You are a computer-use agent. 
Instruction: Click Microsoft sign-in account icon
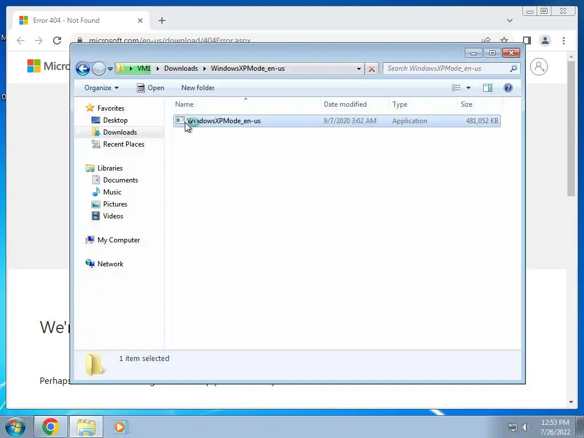[x=538, y=67]
